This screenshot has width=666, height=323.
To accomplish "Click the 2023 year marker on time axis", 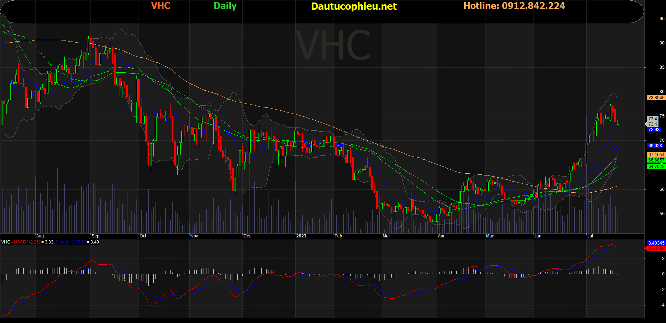I will 301,236.
